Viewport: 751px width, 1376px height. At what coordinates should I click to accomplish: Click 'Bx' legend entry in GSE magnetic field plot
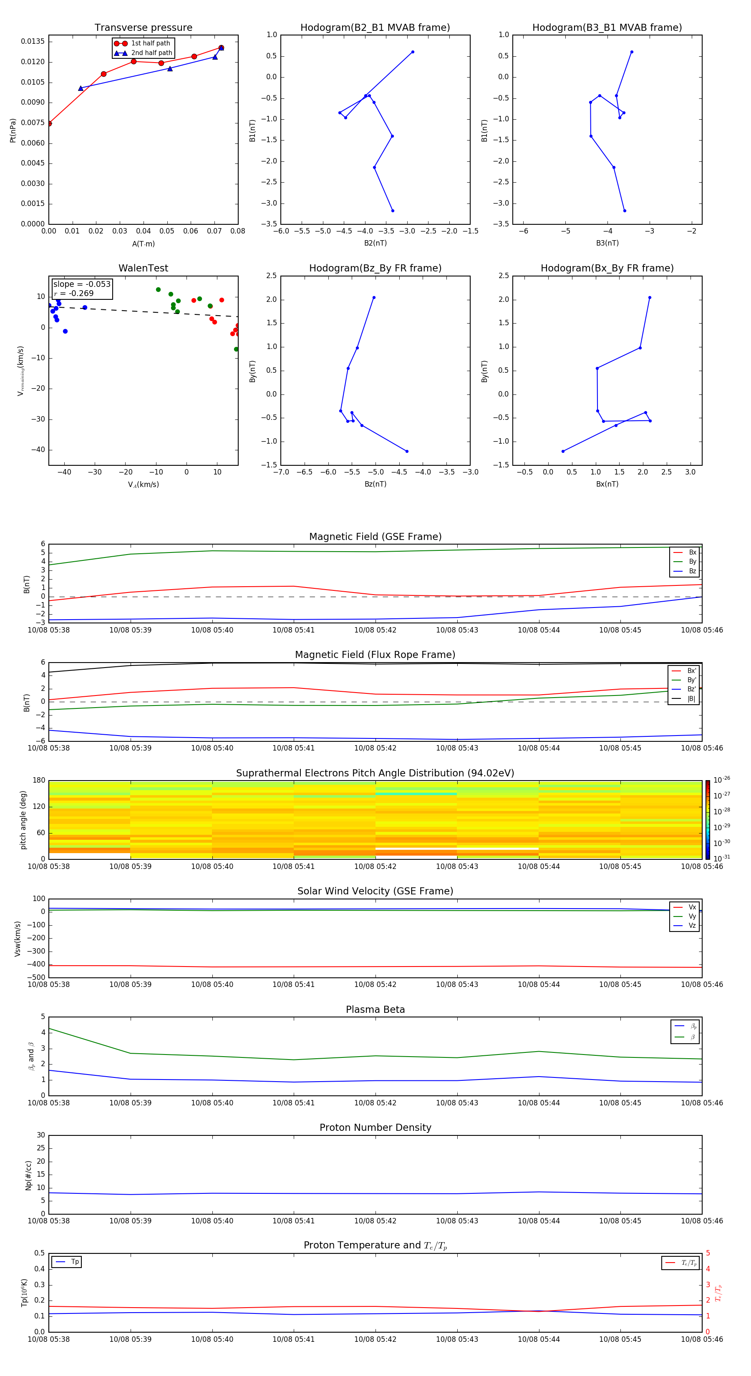pyautogui.click(x=685, y=552)
